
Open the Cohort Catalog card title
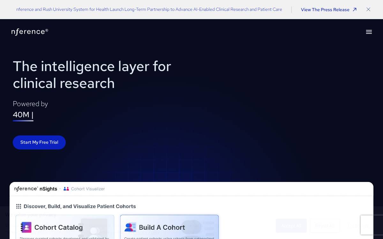58,228
